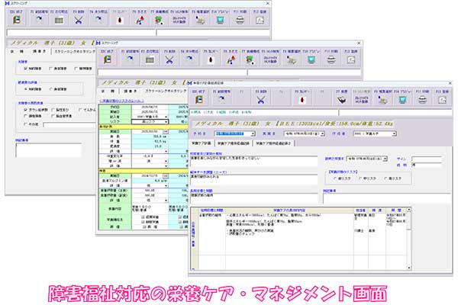
Task: Click F6 colored arrows icon in middle window
Action: (x=231, y=59)
